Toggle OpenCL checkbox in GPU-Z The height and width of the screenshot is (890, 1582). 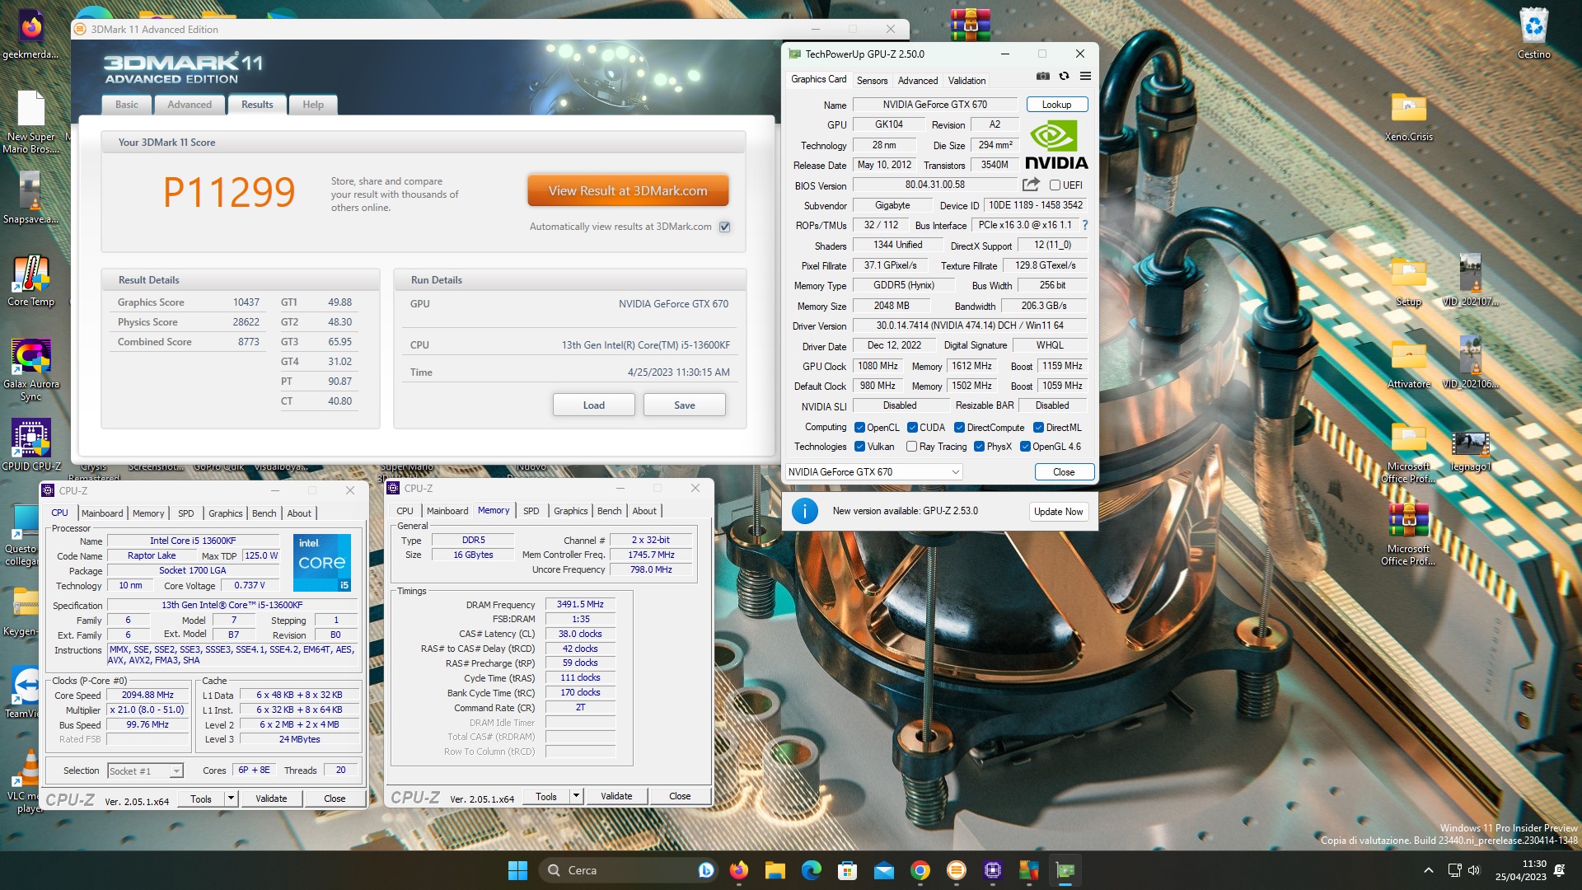[x=859, y=428]
